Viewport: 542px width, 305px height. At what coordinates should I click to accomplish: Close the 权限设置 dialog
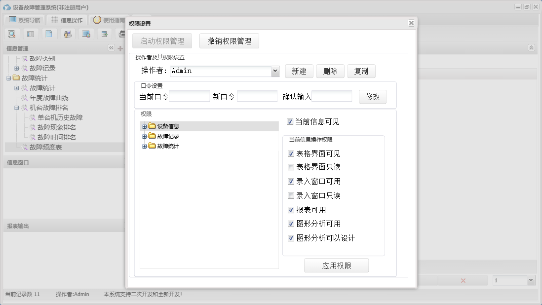[411, 23]
